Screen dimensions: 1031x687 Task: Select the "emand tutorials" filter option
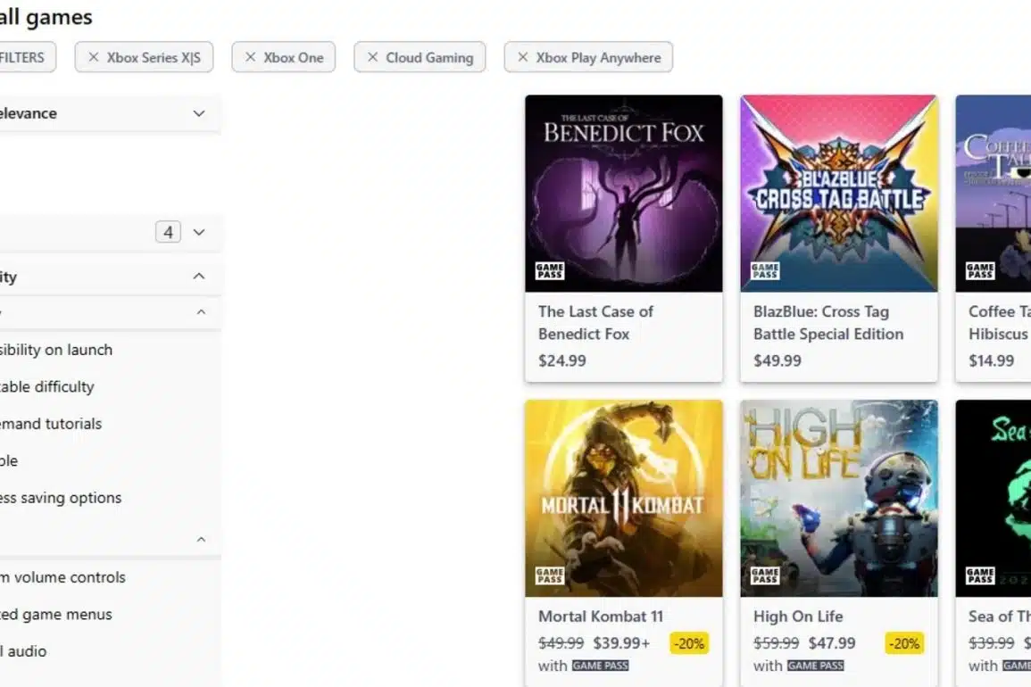(x=51, y=424)
